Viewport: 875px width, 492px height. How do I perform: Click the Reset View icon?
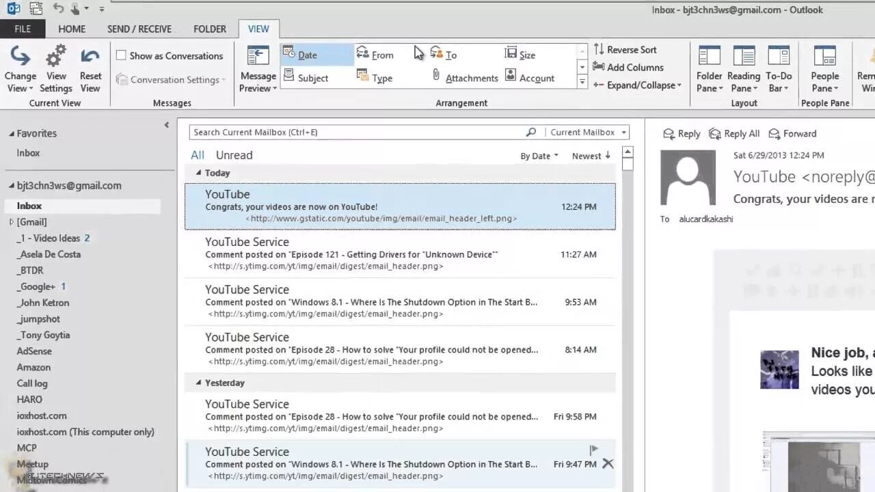click(90, 57)
